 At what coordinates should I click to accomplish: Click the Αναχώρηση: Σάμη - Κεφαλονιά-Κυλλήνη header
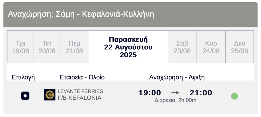[81, 14]
